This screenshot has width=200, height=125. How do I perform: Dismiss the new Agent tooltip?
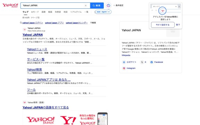109,12
